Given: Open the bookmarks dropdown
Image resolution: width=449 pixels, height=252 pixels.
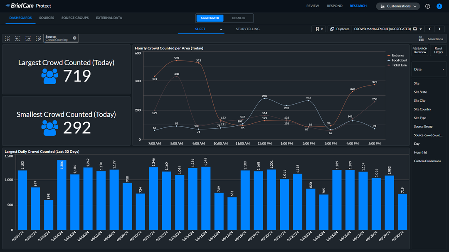Looking at the screenshot, I should click(319, 29).
